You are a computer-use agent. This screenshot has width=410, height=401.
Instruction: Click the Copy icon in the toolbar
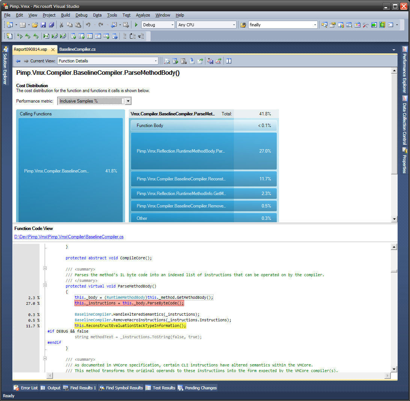pyautogui.click(x=69, y=25)
